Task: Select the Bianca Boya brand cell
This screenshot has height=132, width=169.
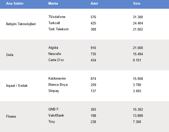Action: (58, 85)
